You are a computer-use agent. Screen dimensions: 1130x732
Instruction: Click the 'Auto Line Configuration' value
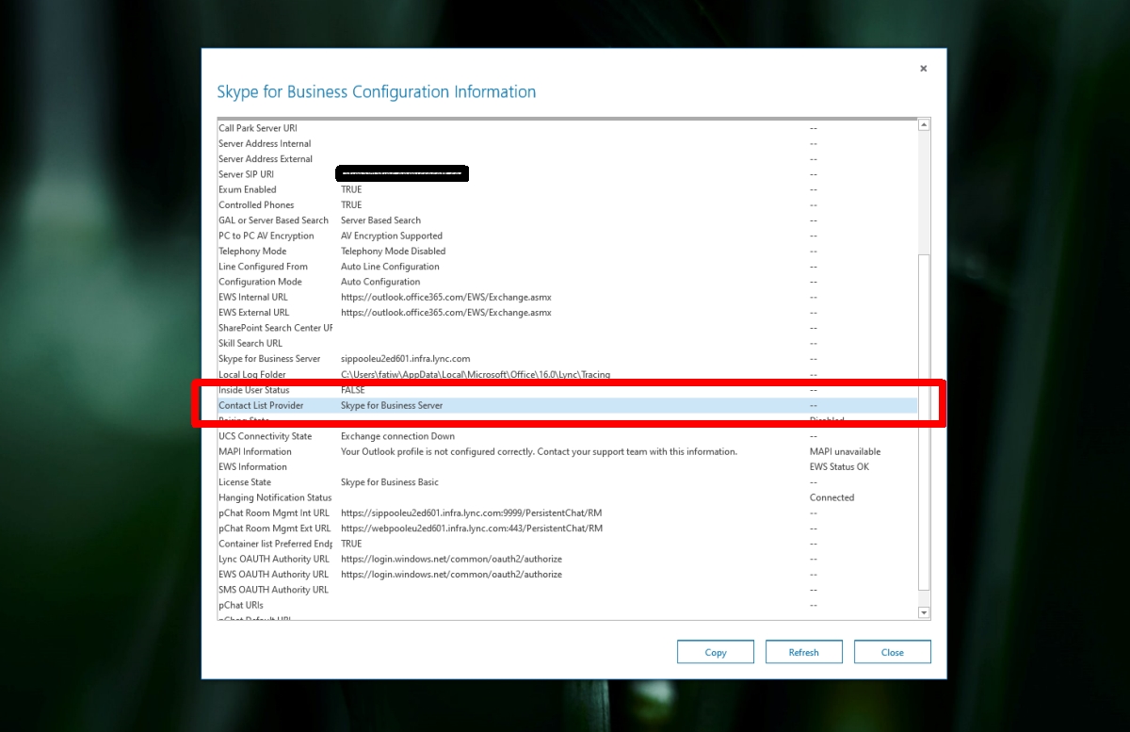tap(390, 267)
